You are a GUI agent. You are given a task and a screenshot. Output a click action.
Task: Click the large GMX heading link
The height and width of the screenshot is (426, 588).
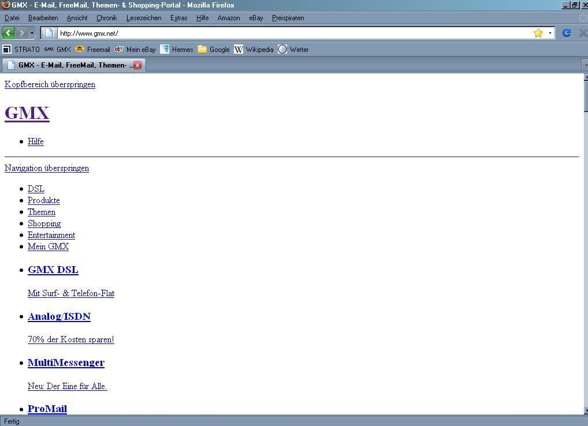(27, 113)
